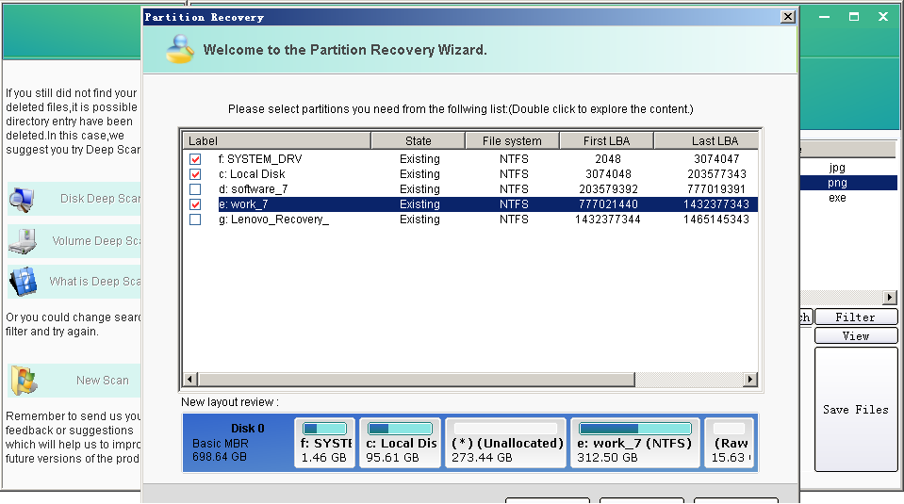Sort by the File system column header

pyautogui.click(x=512, y=140)
